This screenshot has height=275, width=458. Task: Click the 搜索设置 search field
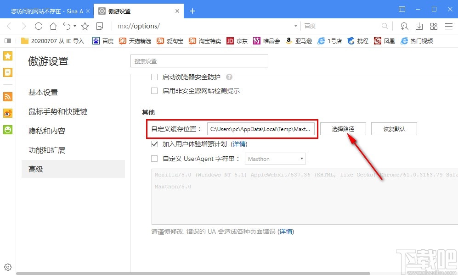199,61
